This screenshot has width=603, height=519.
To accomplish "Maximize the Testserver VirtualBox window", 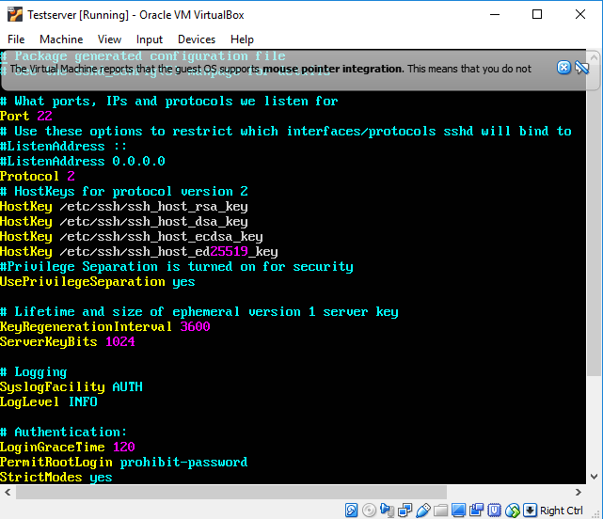I will (537, 15).
